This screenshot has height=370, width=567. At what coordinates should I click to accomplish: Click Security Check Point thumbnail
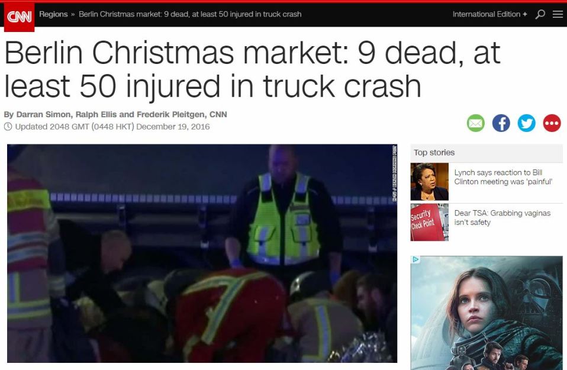point(429,222)
